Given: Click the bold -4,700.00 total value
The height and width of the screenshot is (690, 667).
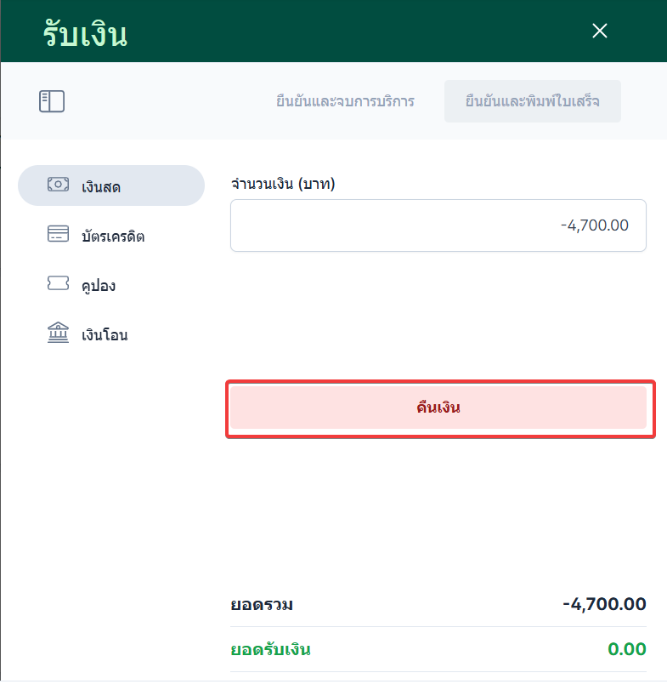Looking at the screenshot, I should (604, 605).
